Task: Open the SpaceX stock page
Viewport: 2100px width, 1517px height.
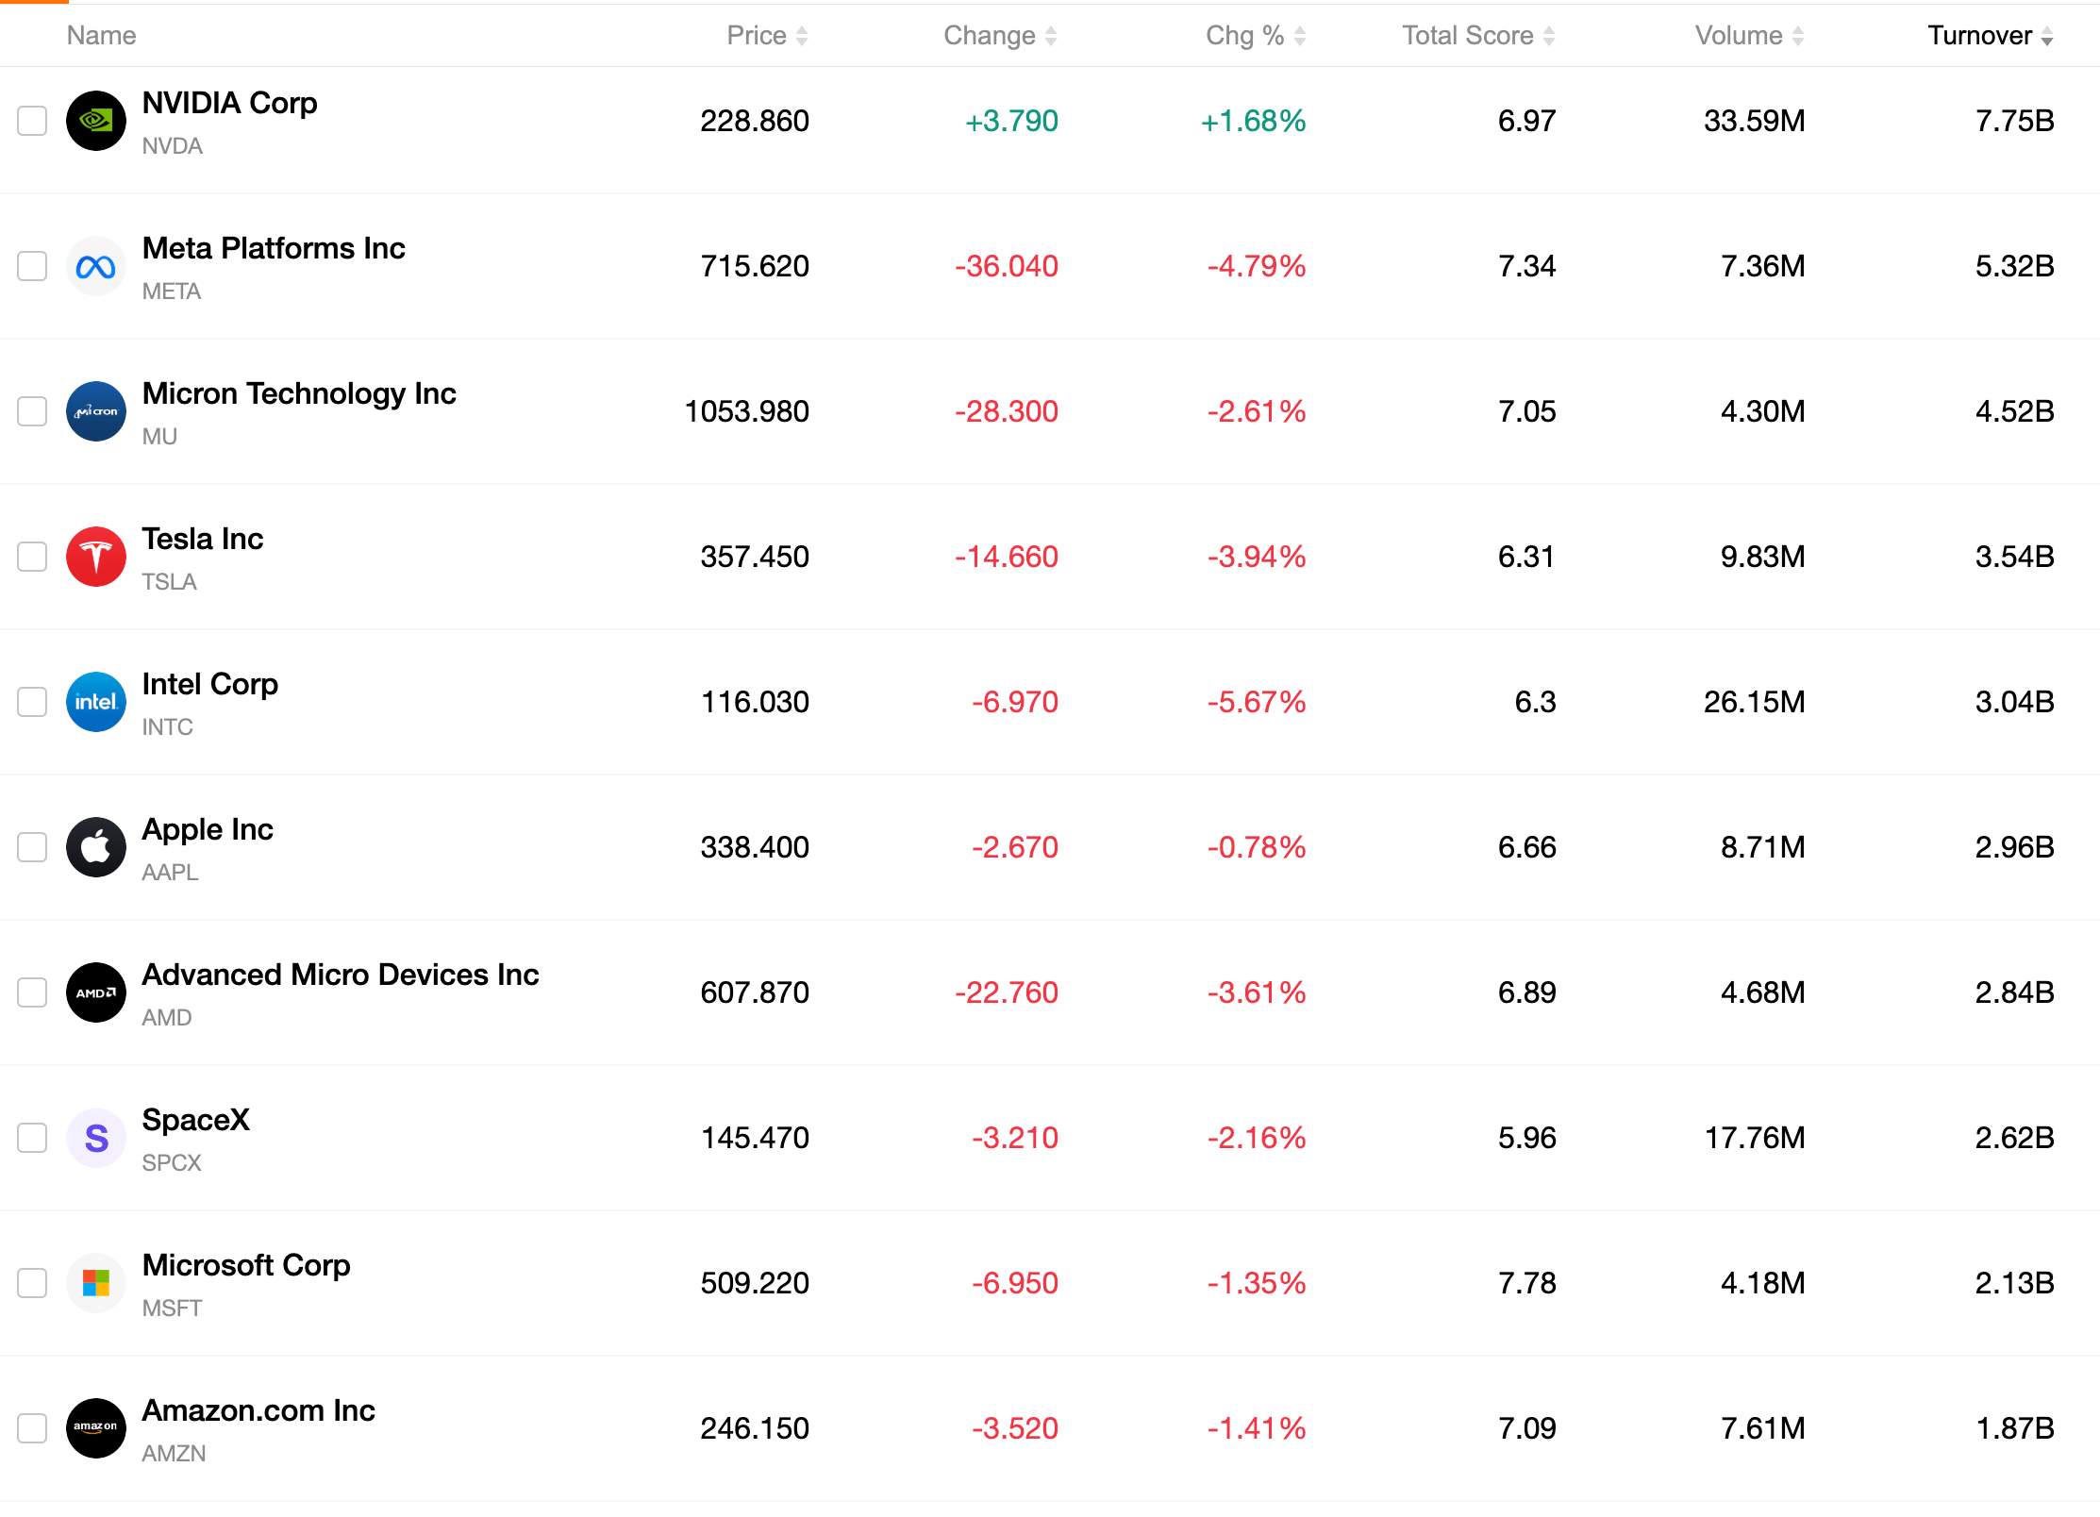Action: click(196, 1120)
